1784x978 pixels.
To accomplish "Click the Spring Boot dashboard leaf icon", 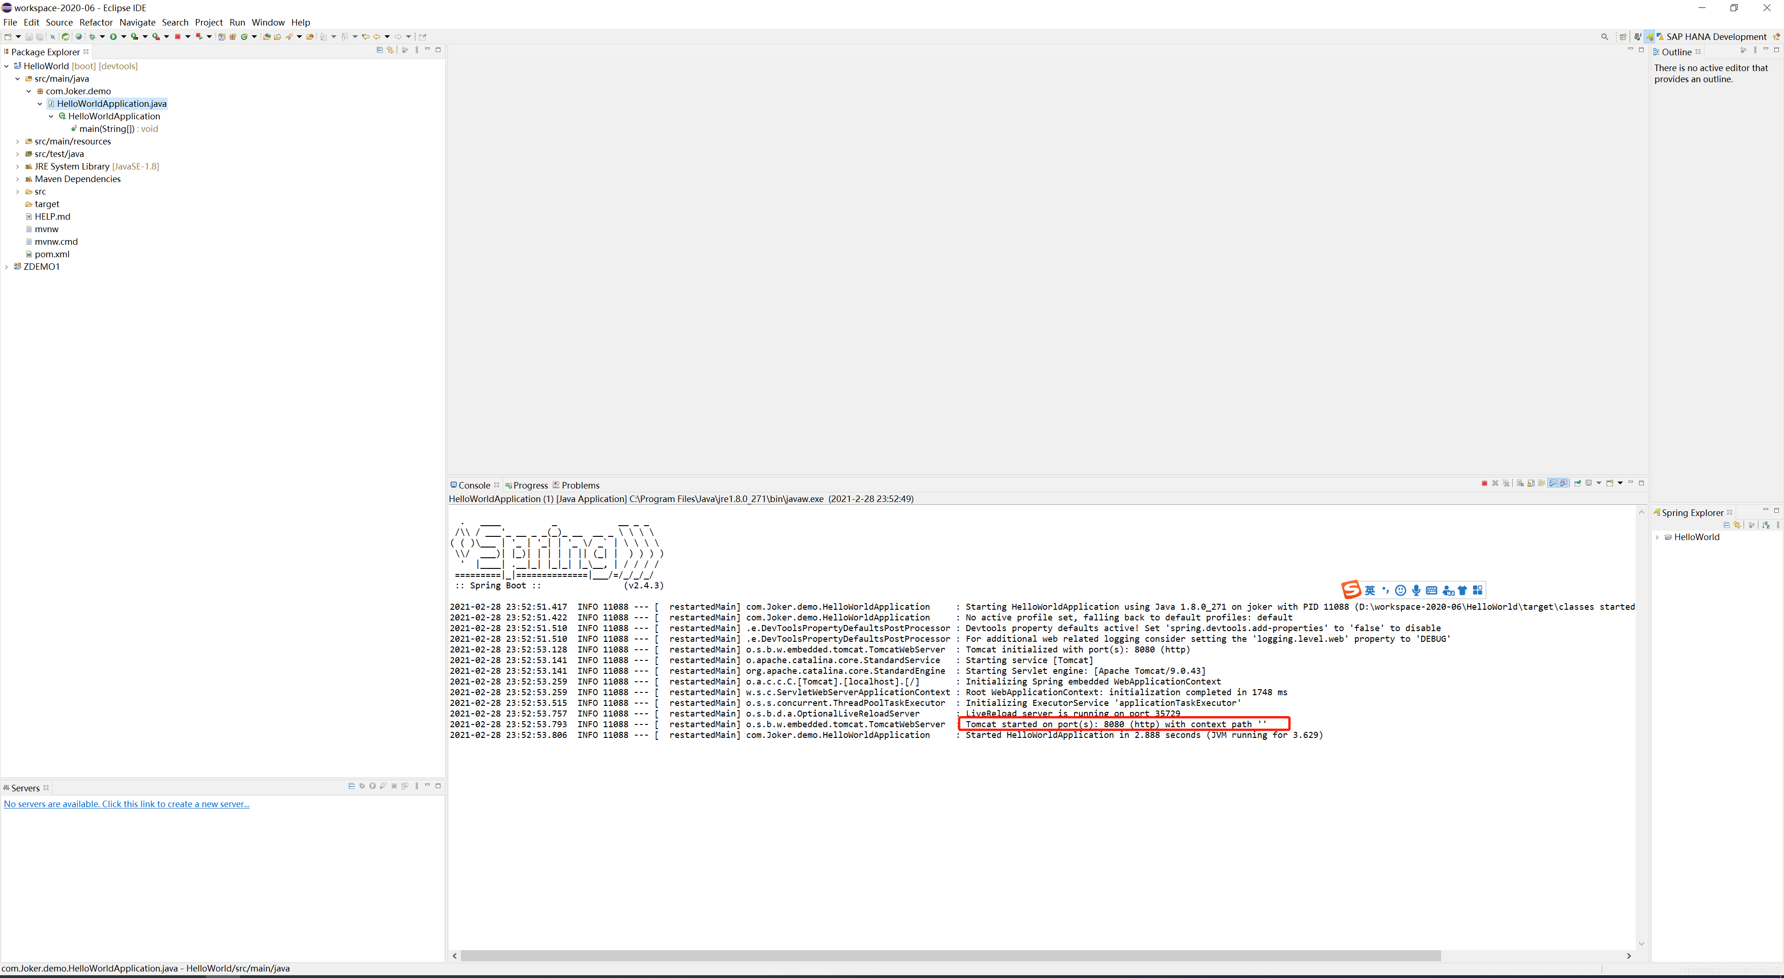I will (x=66, y=37).
